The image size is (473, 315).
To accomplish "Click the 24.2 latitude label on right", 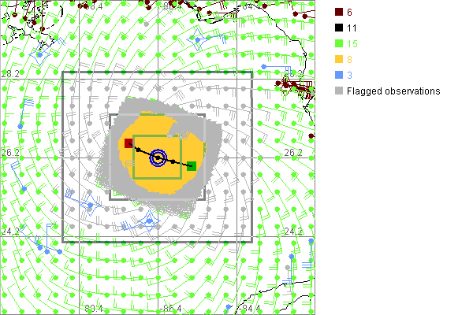I will pos(293,232).
